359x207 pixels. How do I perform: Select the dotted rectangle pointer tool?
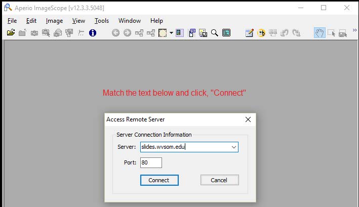(331, 33)
